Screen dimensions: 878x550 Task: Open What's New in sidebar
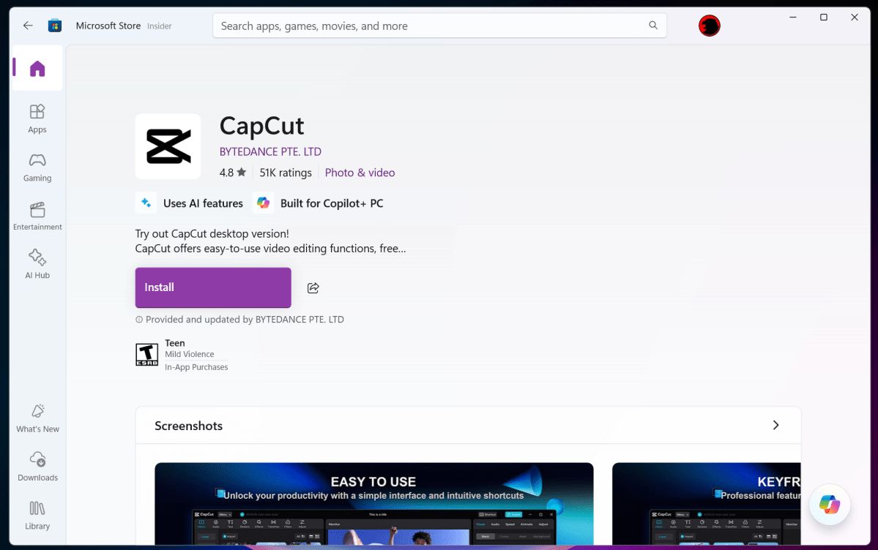(37, 418)
